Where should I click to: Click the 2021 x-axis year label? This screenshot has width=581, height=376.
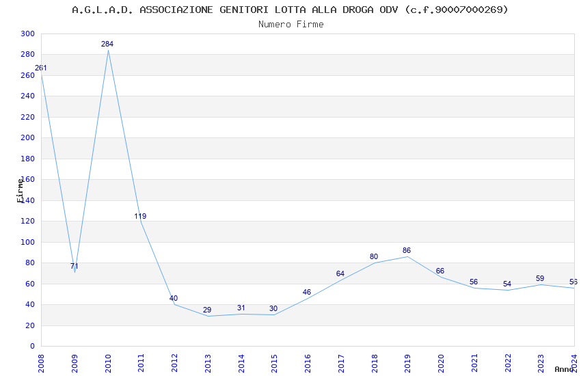click(x=474, y=363)
